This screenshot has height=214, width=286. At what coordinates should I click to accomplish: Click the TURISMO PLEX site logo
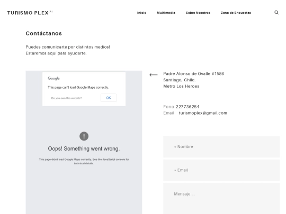click(x=30, y=13)
